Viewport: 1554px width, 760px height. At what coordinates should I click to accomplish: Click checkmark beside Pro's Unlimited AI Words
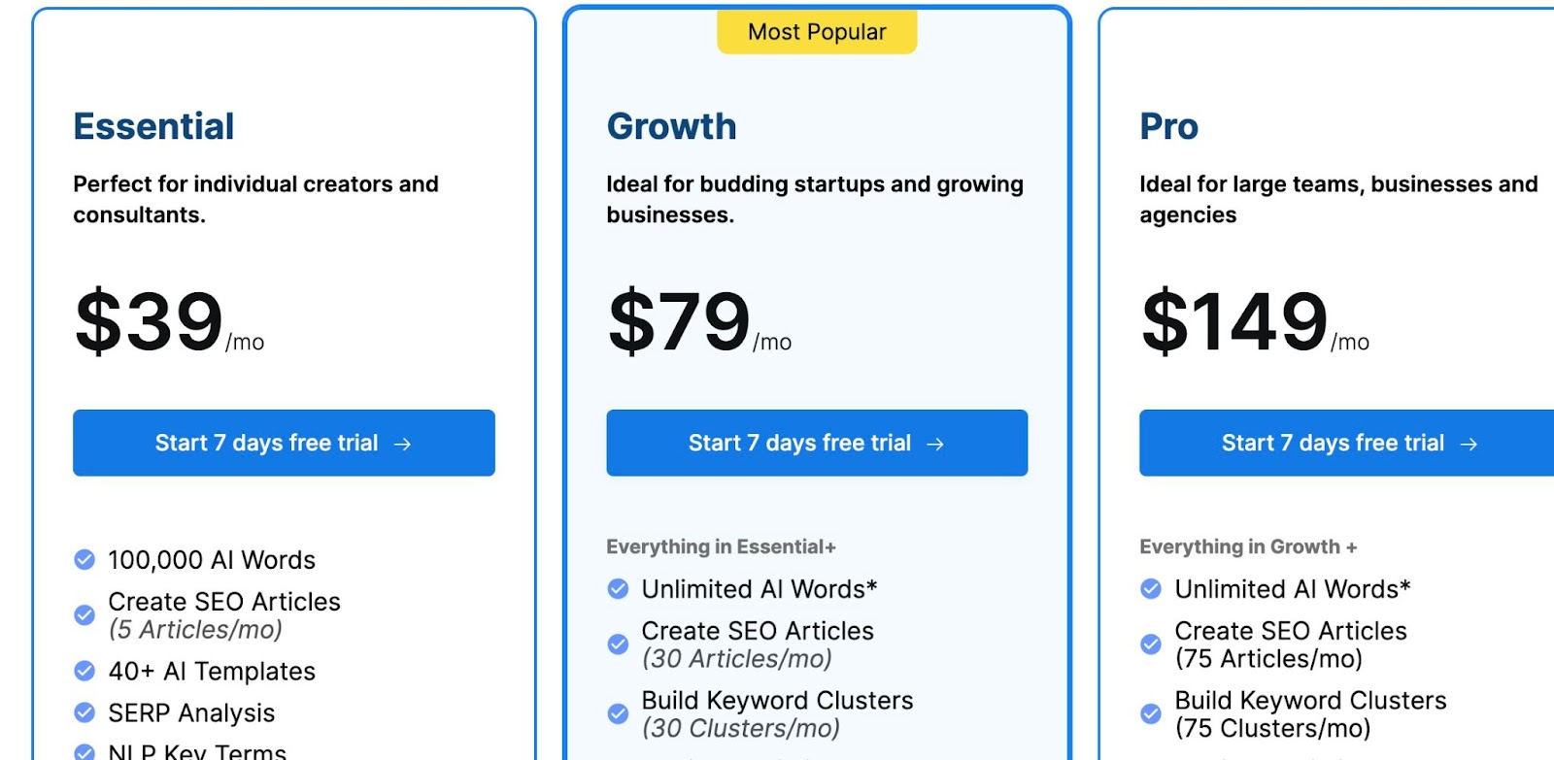pyautogui.click(x=1151, y=589)
